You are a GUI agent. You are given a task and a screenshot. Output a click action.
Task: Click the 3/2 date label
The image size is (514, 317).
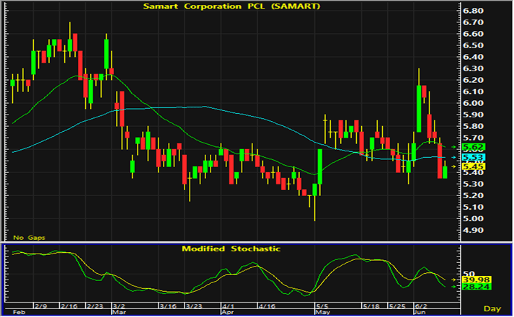119,306
